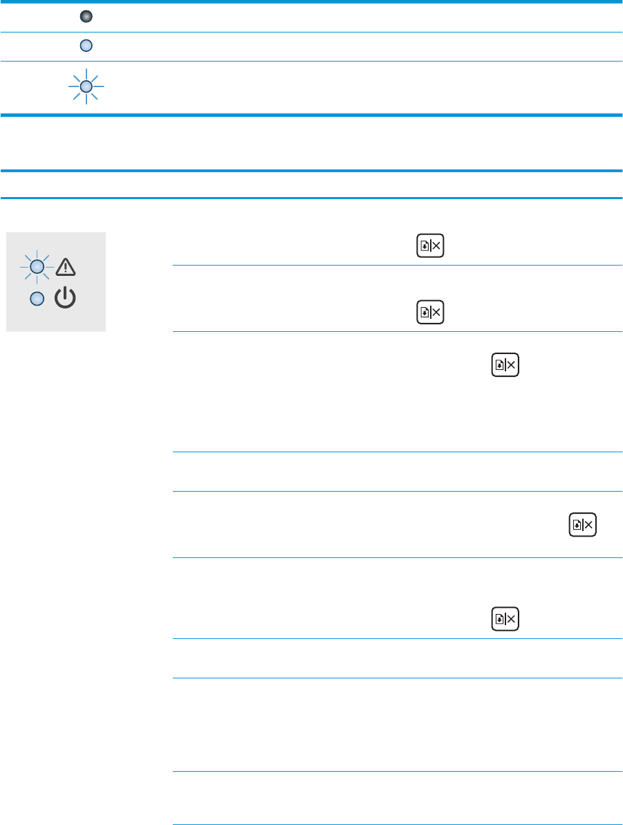Click divider line between dark and light LED rows
This screenshot has width=623, height=825.
click(311, 32)
